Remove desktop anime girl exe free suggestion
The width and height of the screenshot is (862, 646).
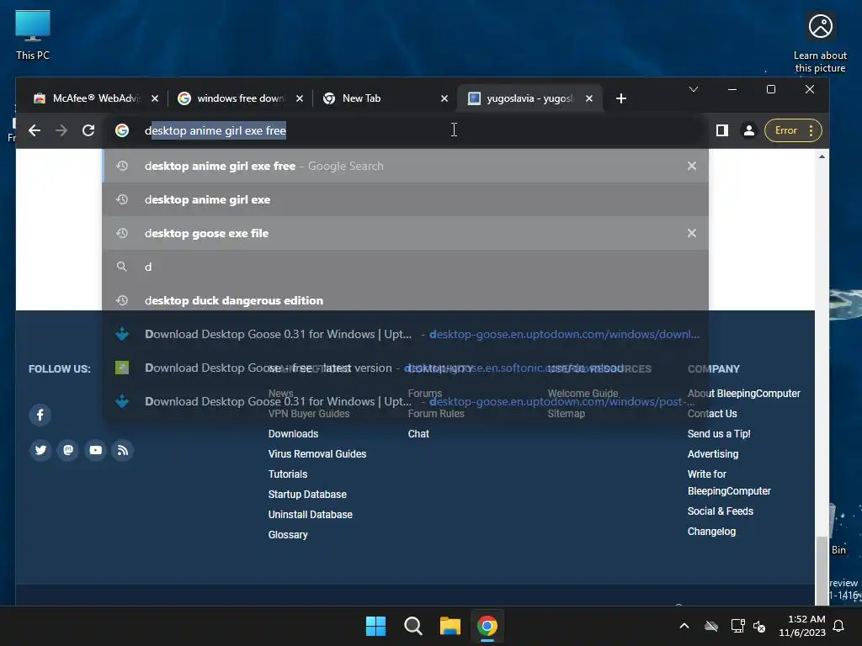pos(692,166)
